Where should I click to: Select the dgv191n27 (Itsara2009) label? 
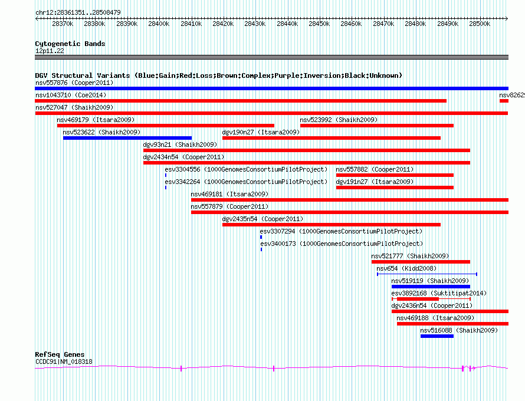[x=375, y=182]
